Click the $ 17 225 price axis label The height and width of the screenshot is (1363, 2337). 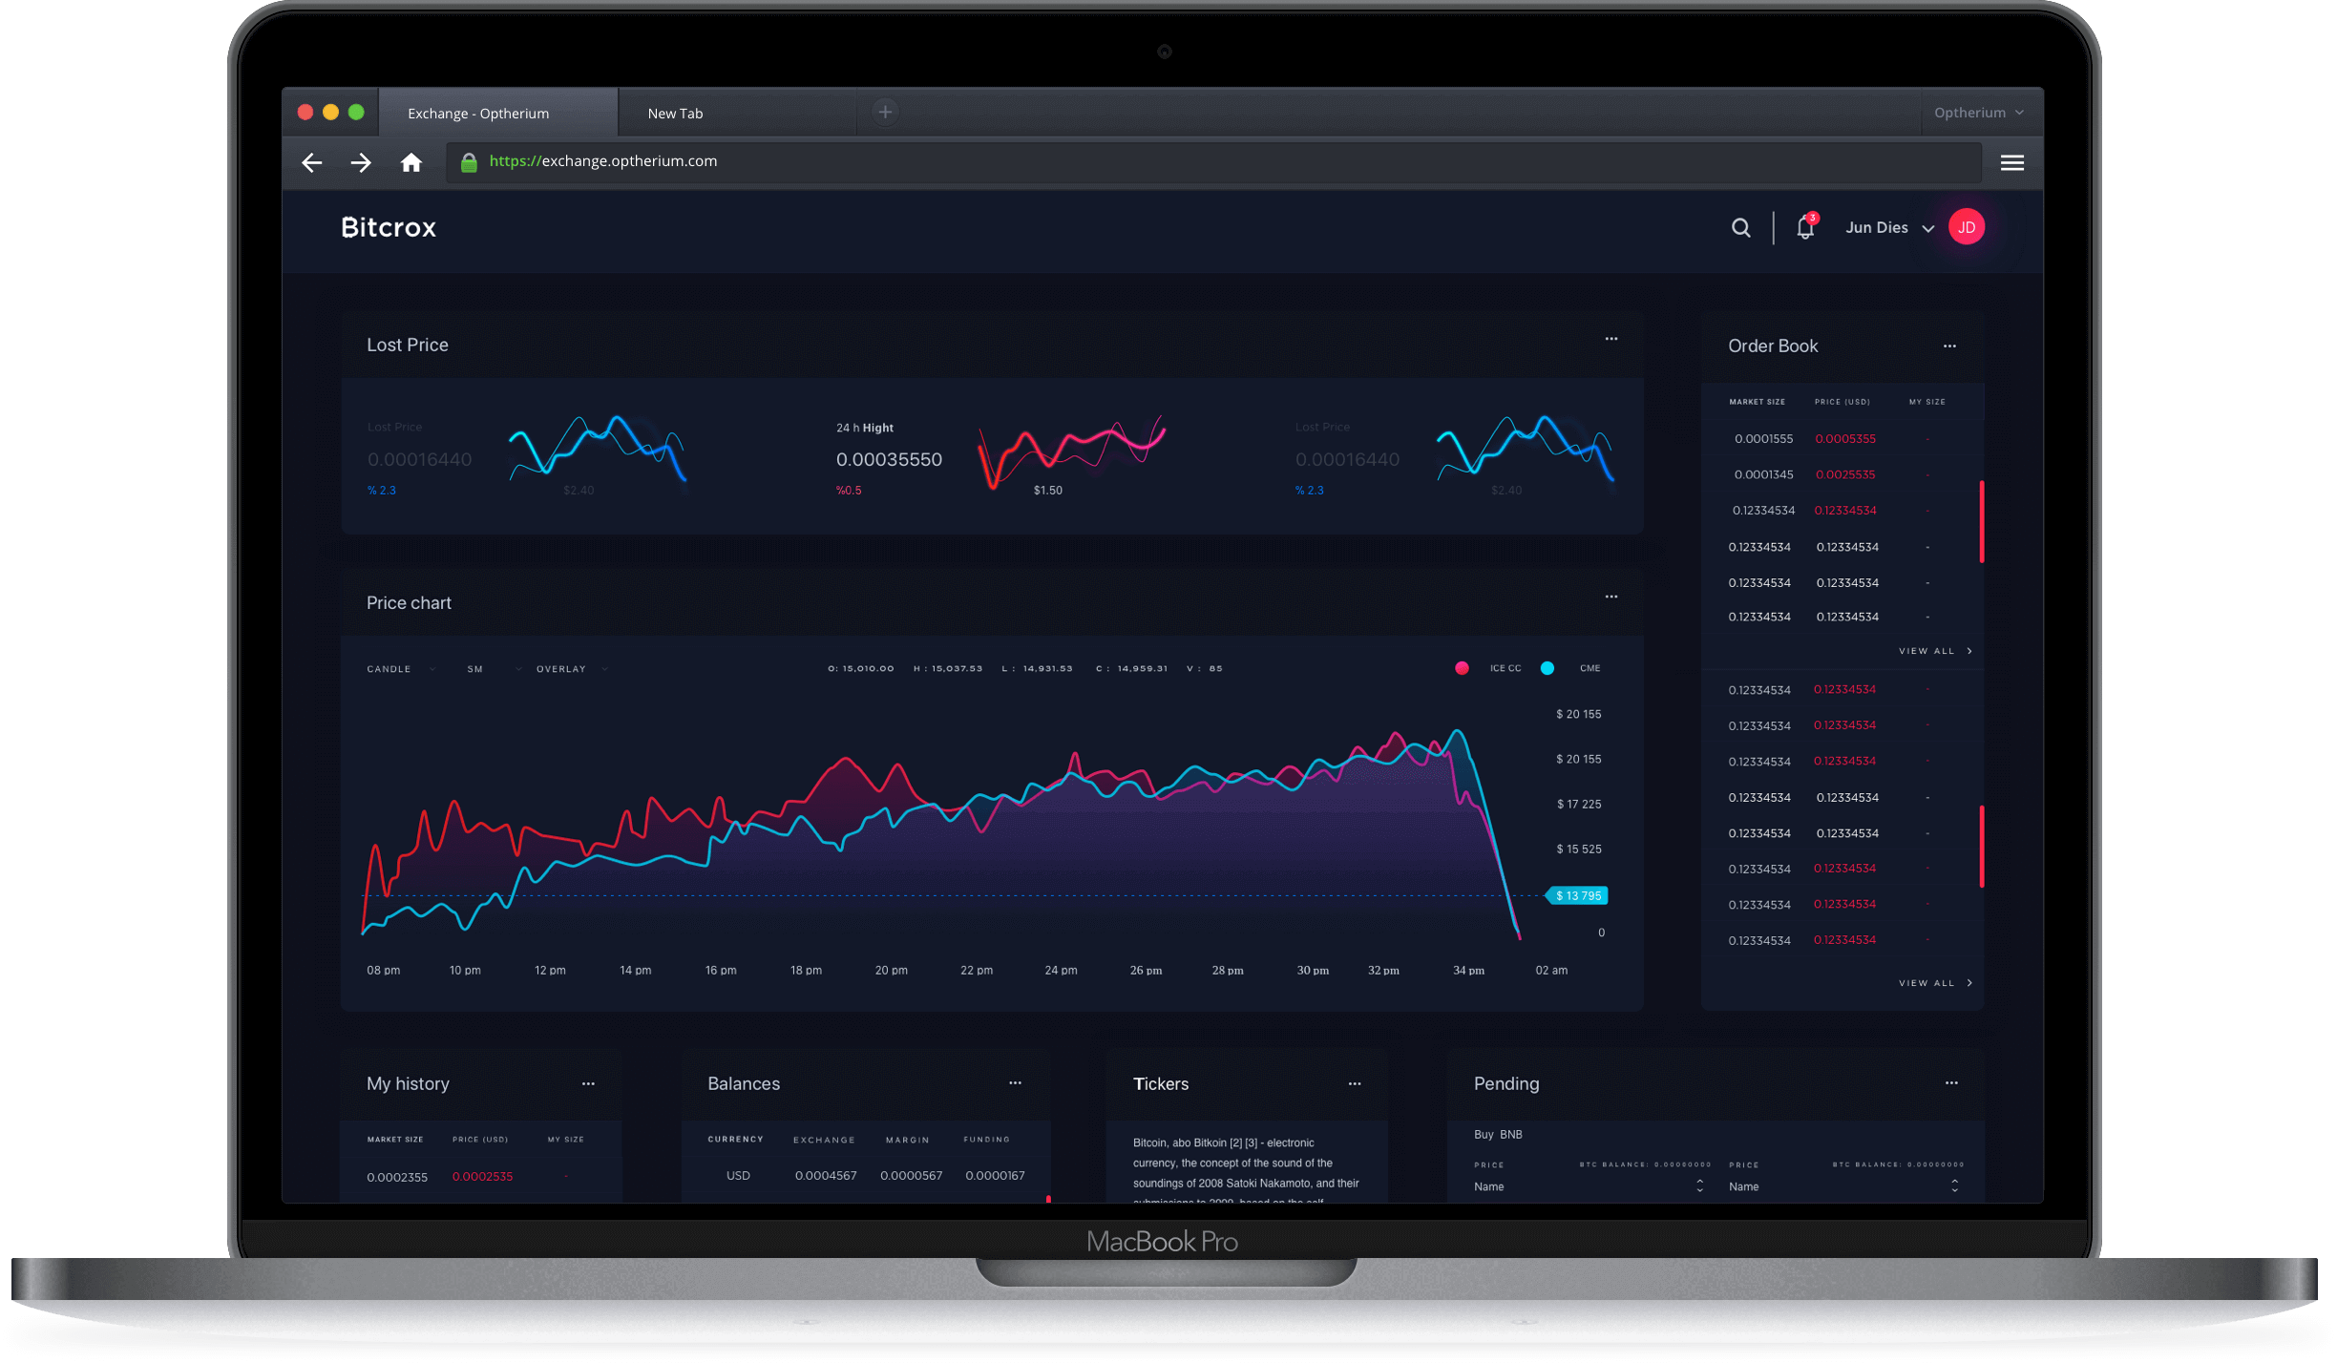coord(1579,805)
